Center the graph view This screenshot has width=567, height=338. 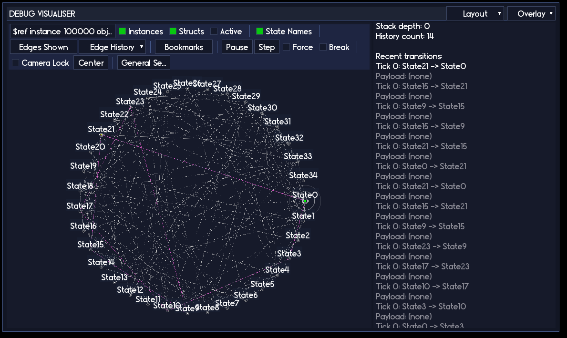(x=91, y=62)
